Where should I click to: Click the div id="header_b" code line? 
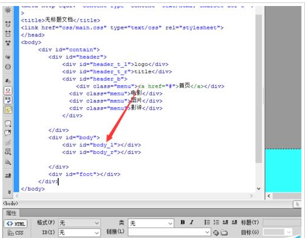point(94,79)
